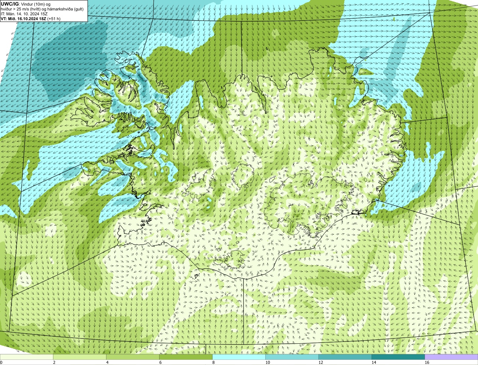Click the title line 'UWC/IG: Vindur (10m) og'
The image size is (478, 365).
pos(26,4)
